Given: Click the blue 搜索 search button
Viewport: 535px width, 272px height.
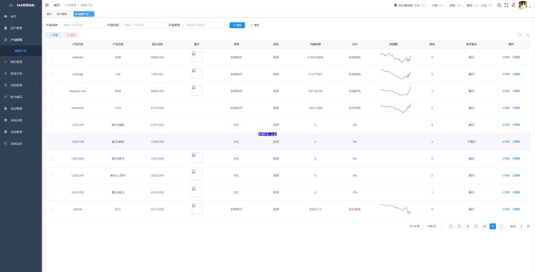Looking at the screenshot, I should [237, 25].
